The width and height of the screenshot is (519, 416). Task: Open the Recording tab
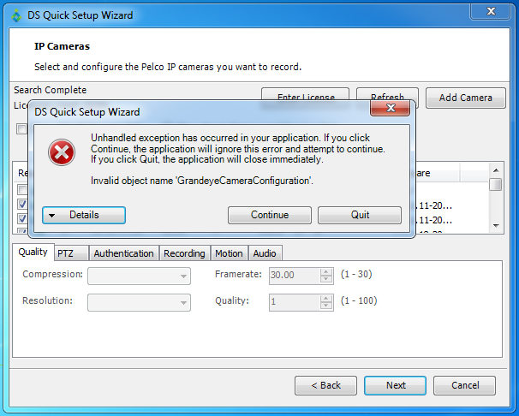coord(184,253)
